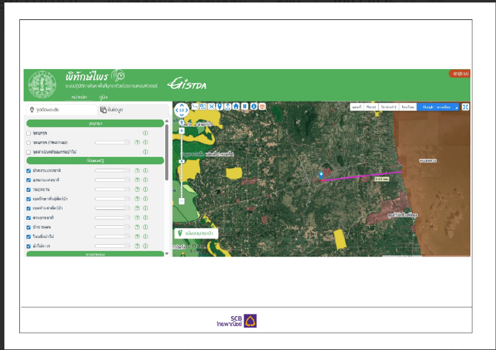Select the Sentinel-2 basemap tab
Viewport: 496px width, 350px height.
tap(389, 107)
